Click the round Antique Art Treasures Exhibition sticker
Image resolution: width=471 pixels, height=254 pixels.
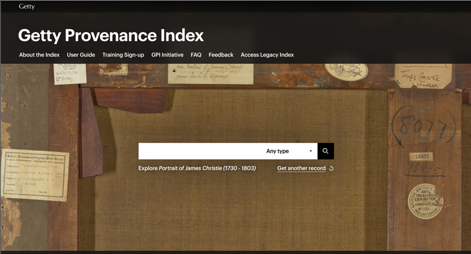tap(424, 201)
